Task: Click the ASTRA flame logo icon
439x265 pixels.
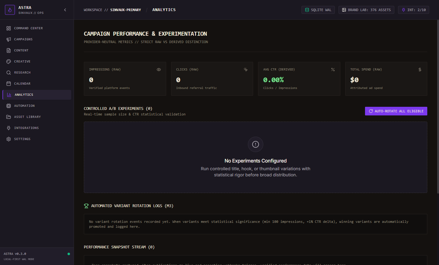Action: click(x=10, y=10)
